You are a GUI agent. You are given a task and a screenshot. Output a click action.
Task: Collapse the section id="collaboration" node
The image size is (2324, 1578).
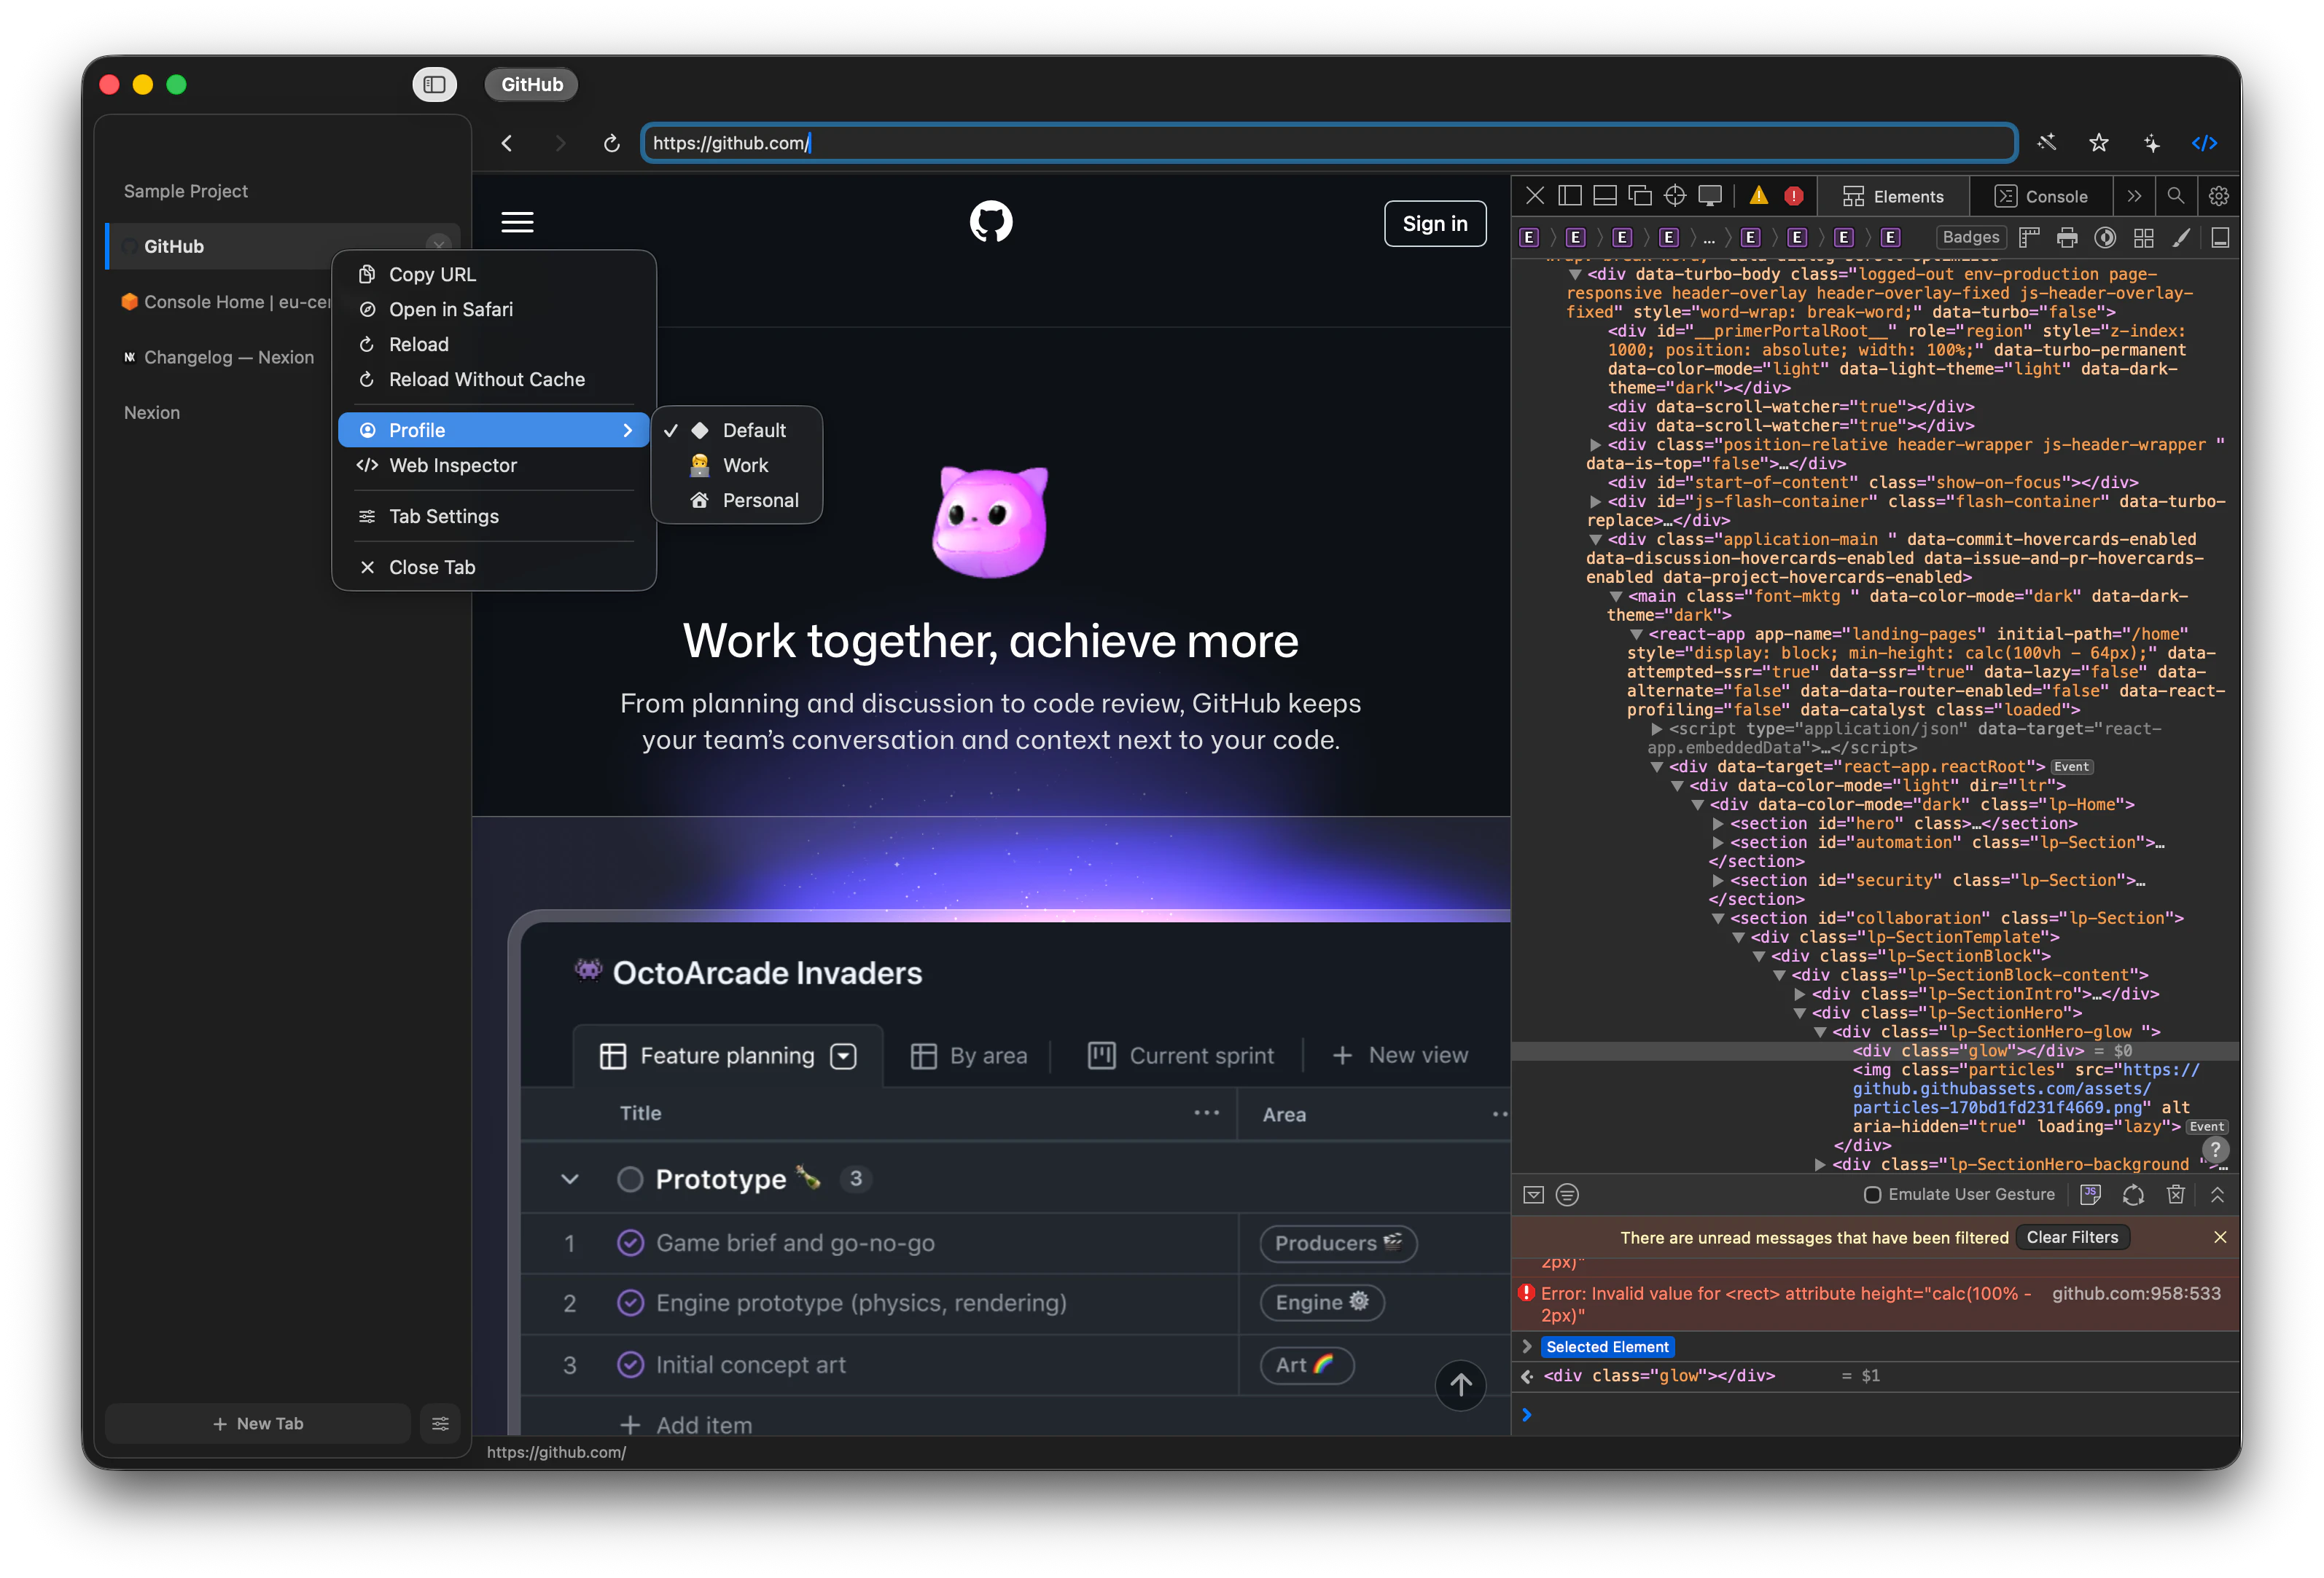click(x=1718, y=919)
